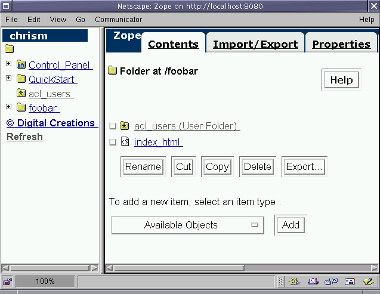The width and height of the screenshot is (380, 294).
Task: Check the index_html checkbox
Action: pyautogui.click(x=113, y=142)
